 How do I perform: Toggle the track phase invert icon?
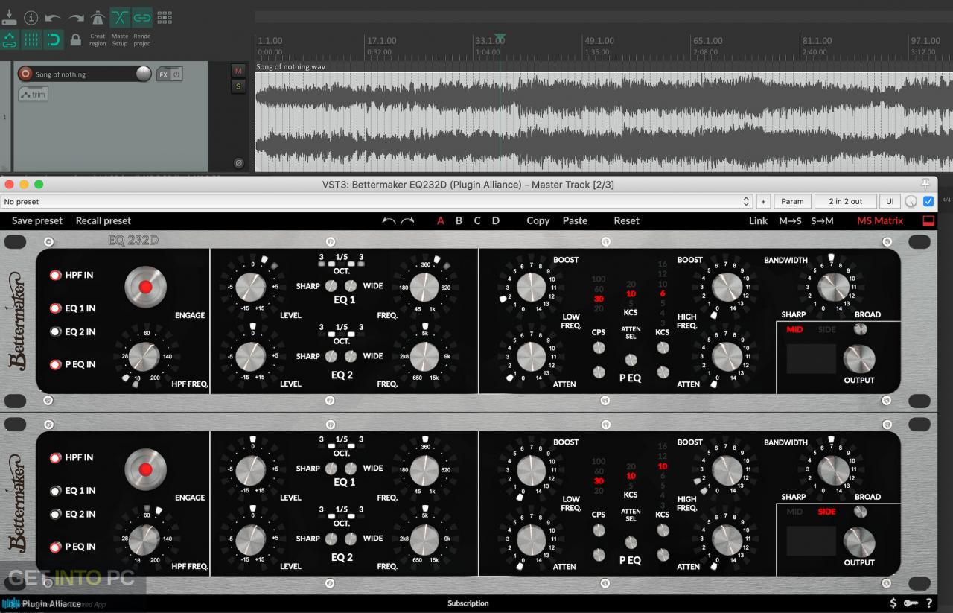pos(238,162)
